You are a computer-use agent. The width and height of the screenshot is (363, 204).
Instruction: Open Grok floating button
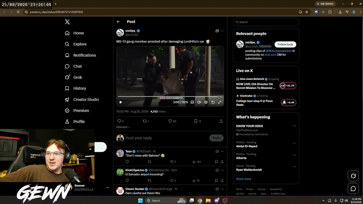(353, 176)
